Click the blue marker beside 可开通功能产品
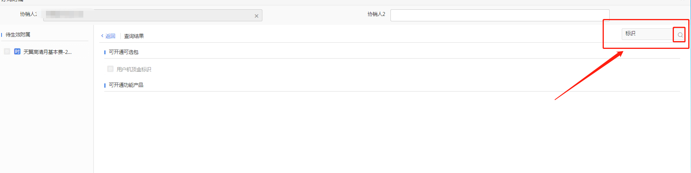The width and height of the screenshot is (691, 173). point(105,85)
